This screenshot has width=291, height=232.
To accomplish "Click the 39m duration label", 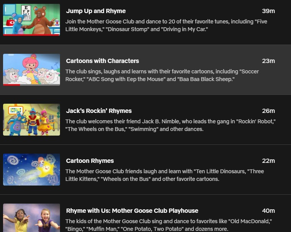I will pyautogui.click(x=268, y=11).
